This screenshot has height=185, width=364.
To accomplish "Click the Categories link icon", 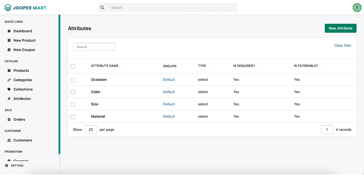I will pos(9,80).
